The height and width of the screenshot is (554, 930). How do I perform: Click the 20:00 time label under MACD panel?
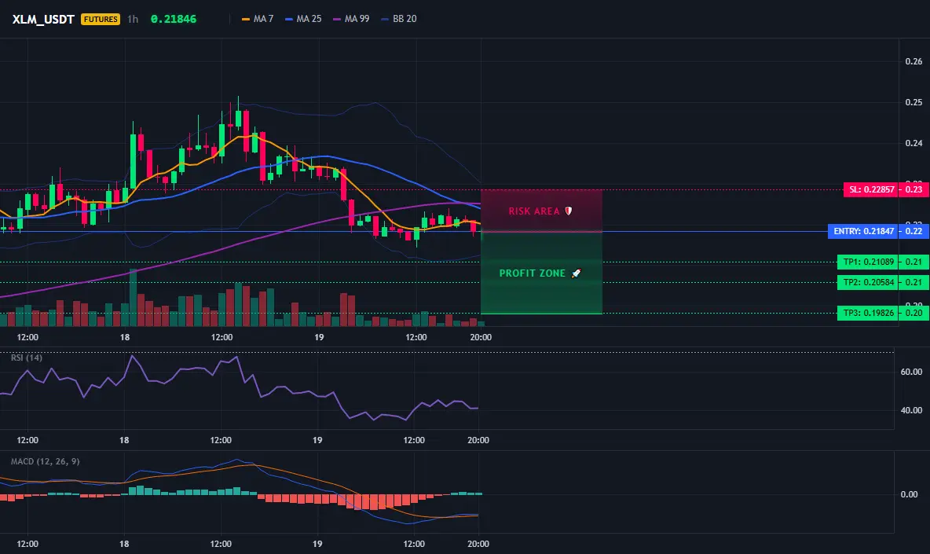coord(478,545)
